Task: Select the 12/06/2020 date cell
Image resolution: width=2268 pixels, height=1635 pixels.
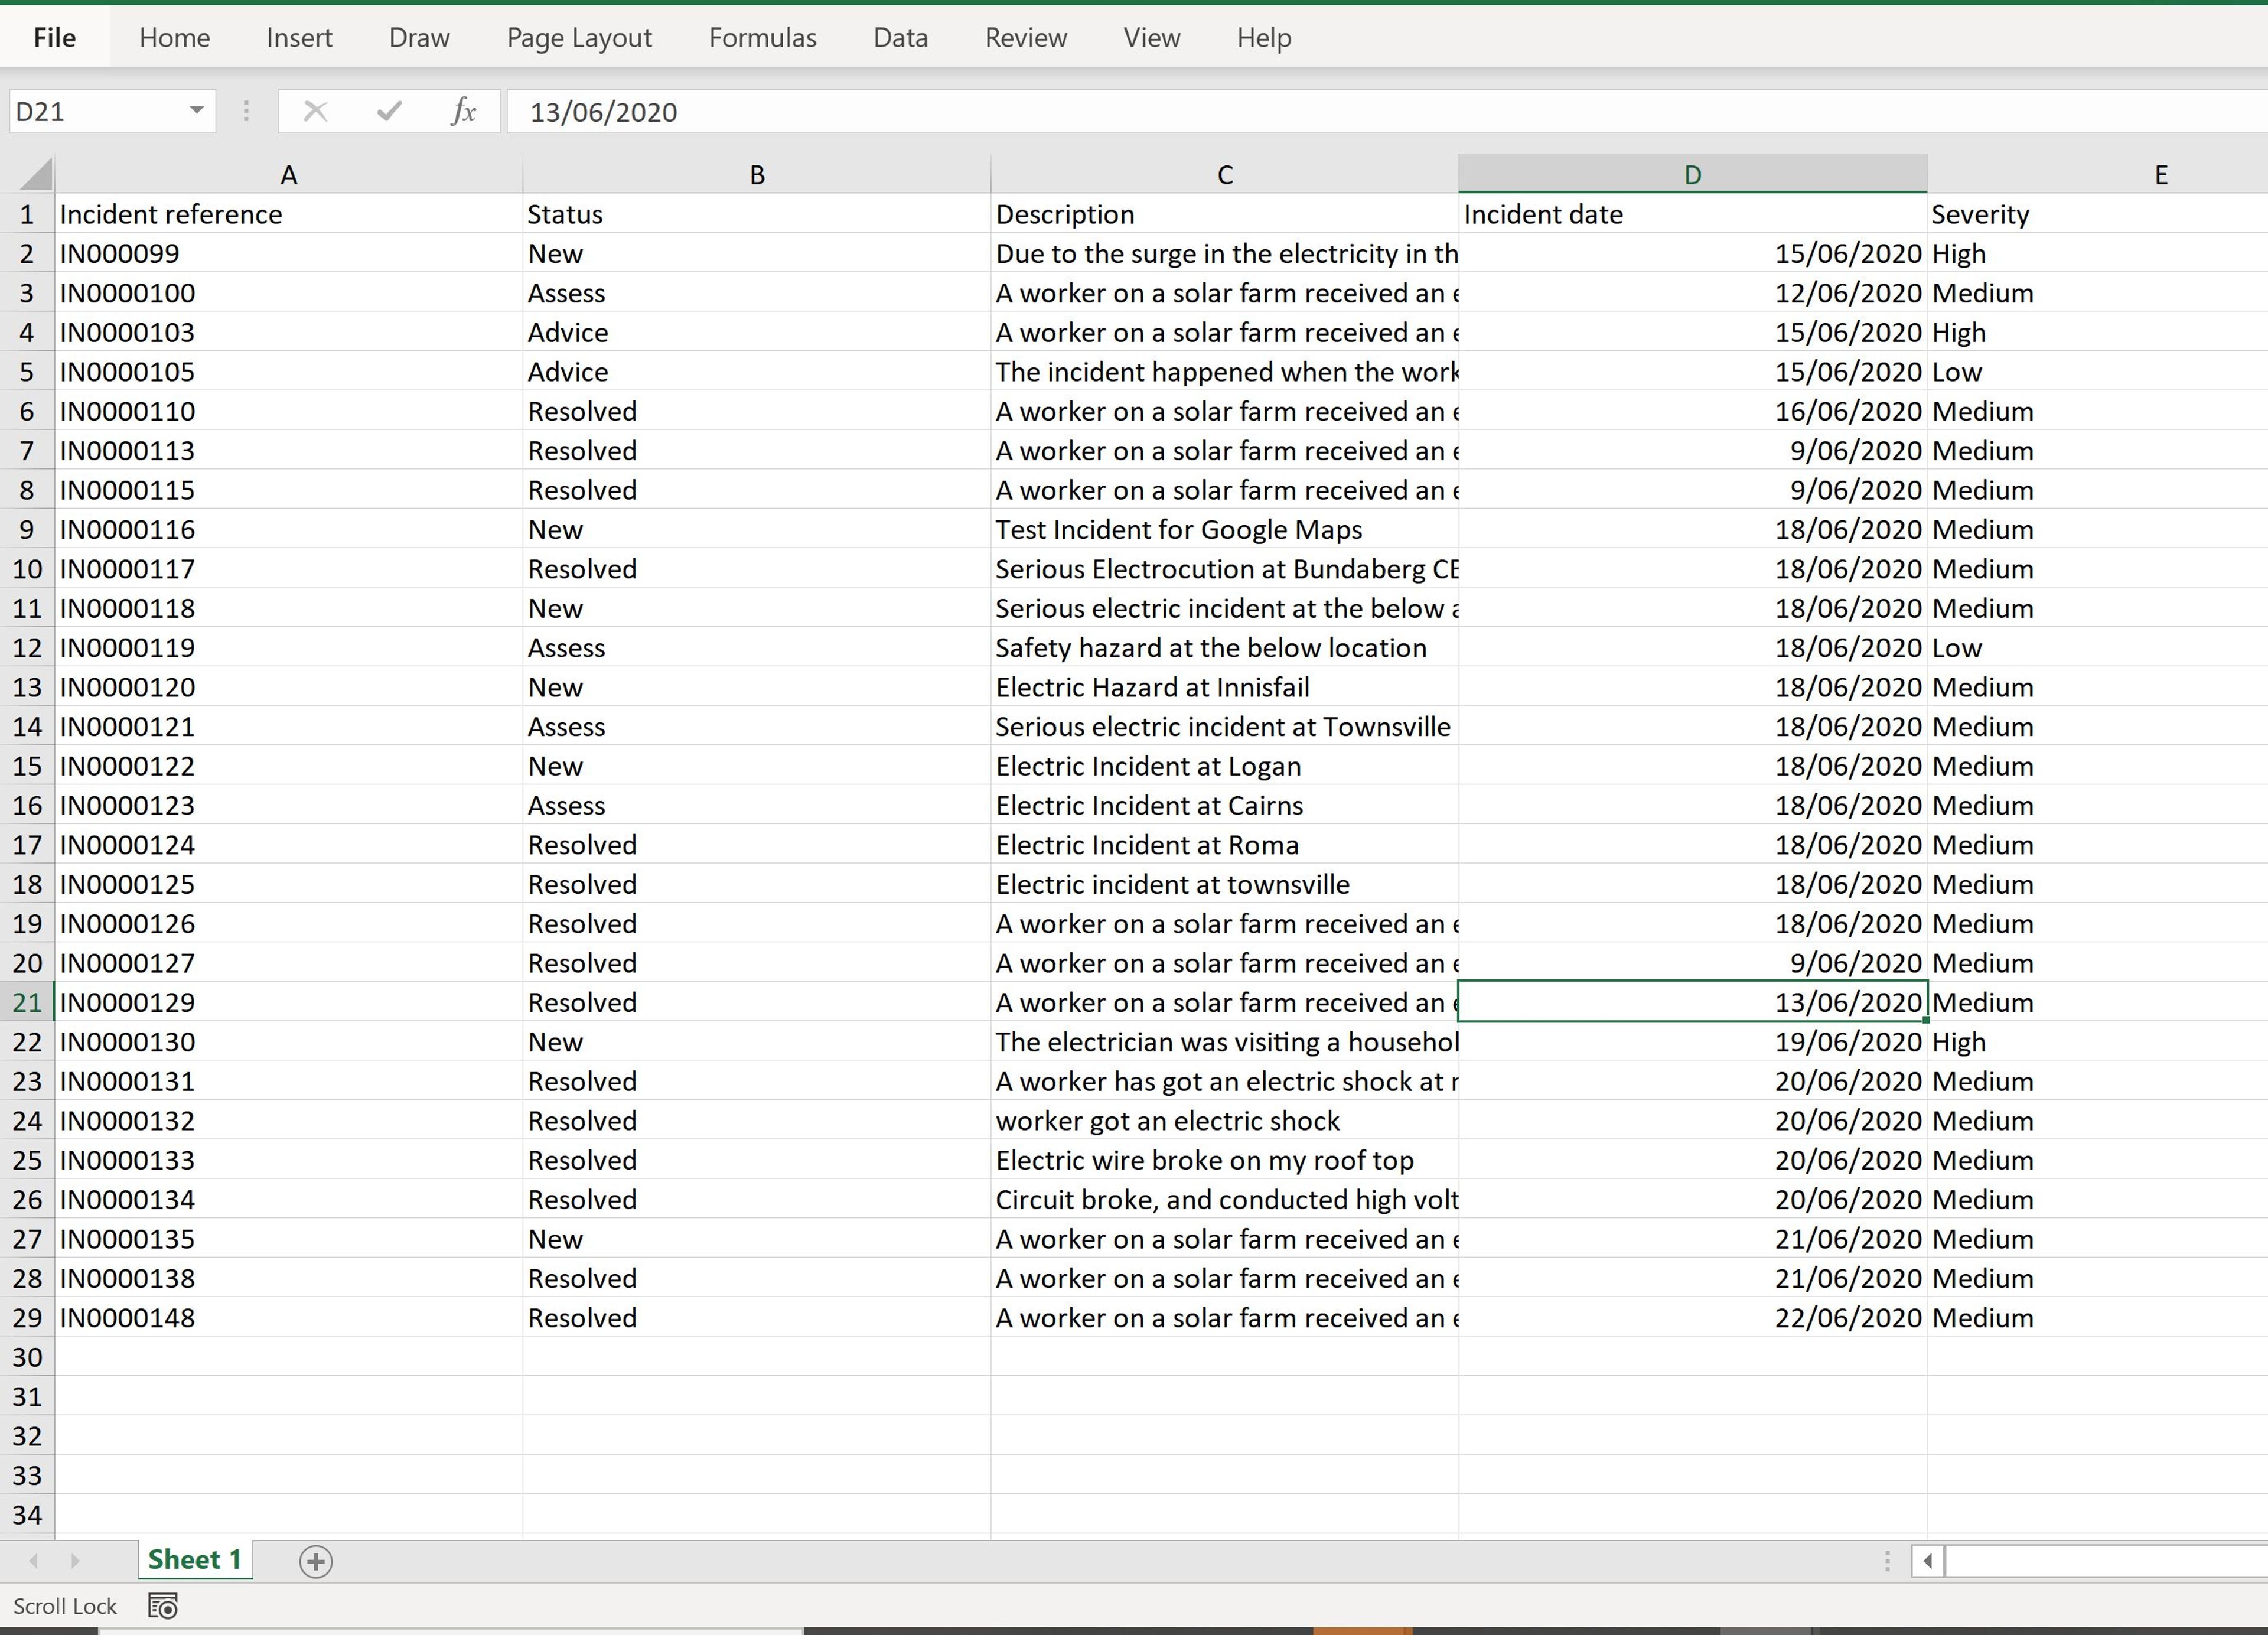Action: coord(1692,293)
